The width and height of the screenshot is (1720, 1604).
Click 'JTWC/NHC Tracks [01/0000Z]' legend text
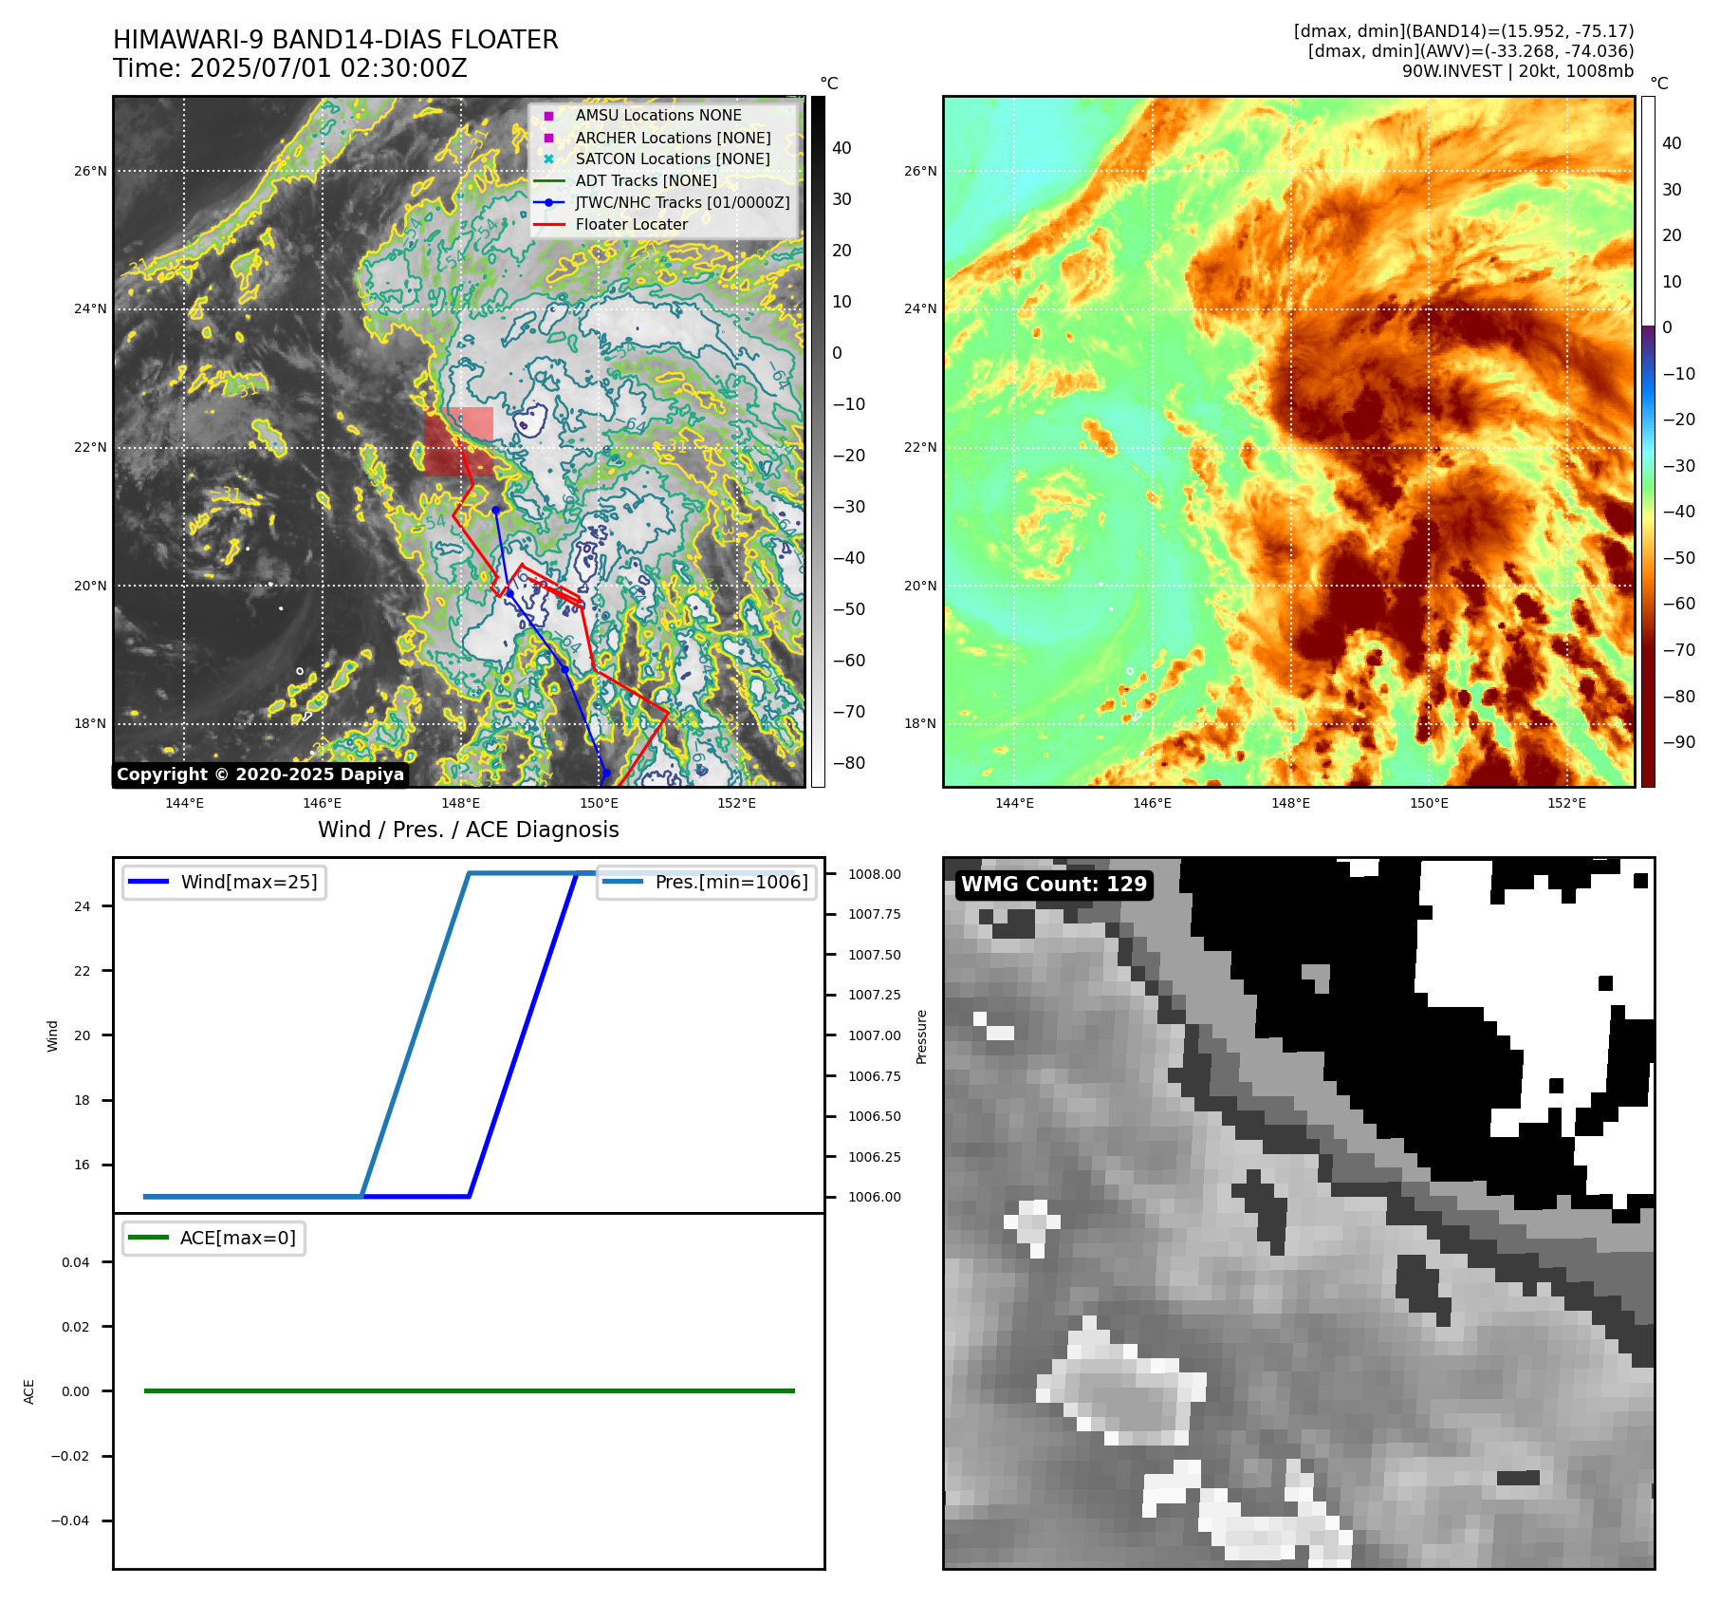click(683, 203)
